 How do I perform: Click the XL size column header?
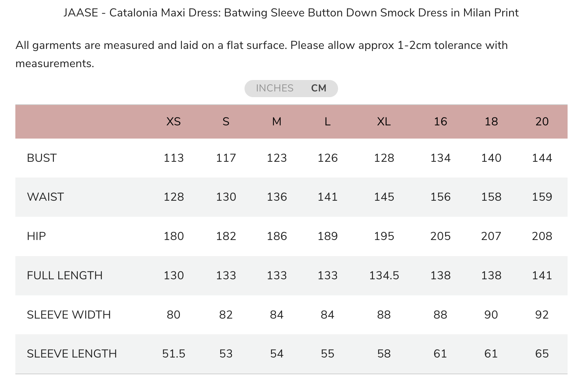click(x=384, y=122)
